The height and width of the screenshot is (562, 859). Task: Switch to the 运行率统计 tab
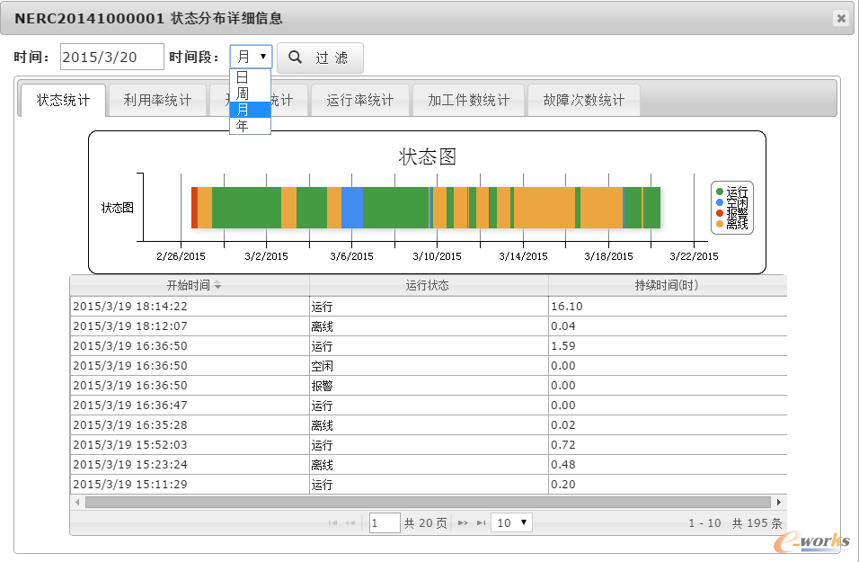(360, 101)
